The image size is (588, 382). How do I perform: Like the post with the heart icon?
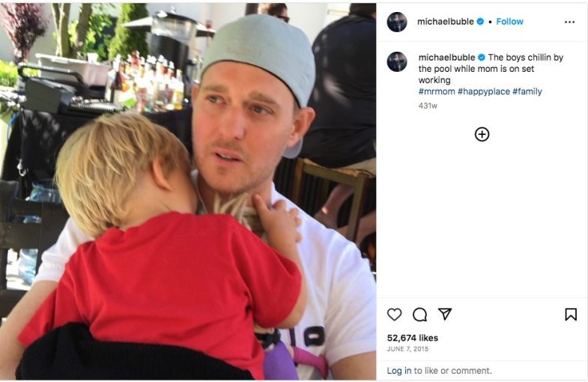[x=394, y=314]
